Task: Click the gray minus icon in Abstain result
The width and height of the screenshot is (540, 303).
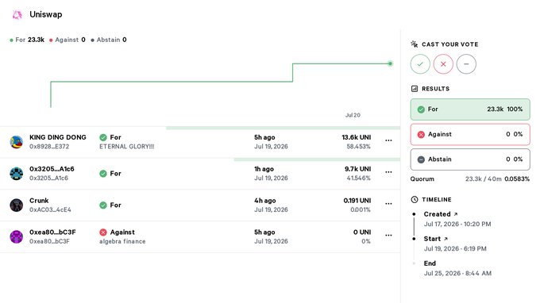Action: [421, 159]
